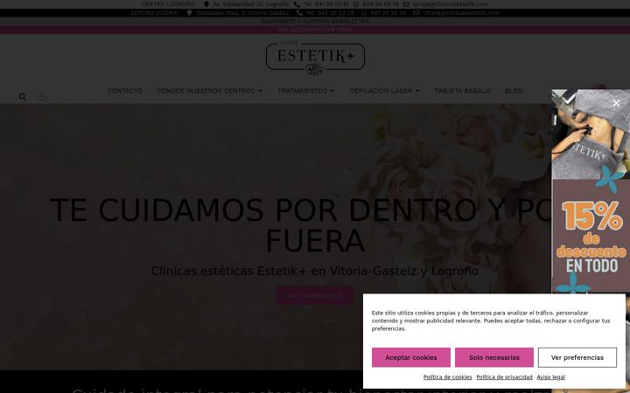Click the Vitoria phone number 945
Image resolution: width=630 pixels, height=393 pixels.
coord(330,13)
